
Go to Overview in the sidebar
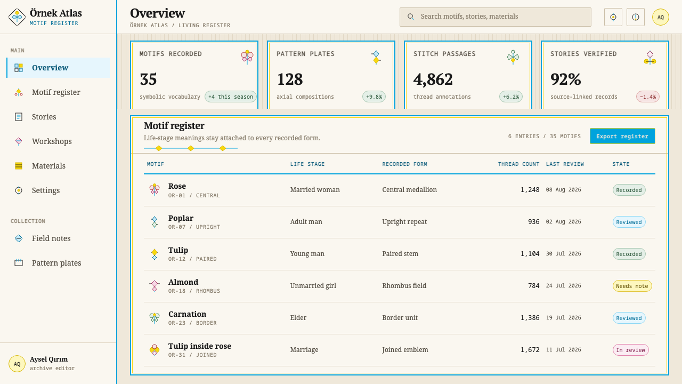point(58,68)
